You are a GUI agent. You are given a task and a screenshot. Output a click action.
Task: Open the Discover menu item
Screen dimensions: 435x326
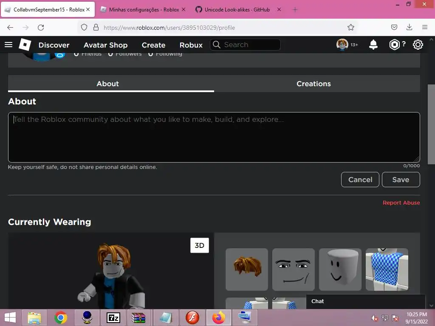tap(54, 45)
